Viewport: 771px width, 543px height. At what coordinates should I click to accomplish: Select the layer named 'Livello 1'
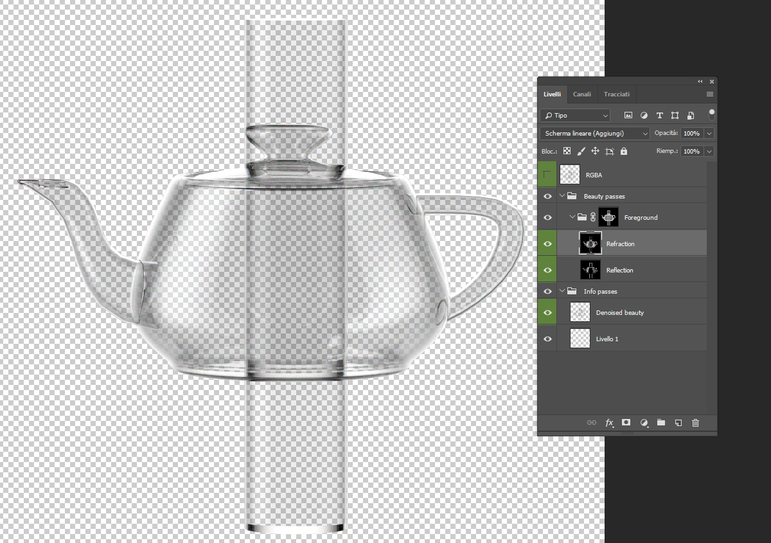point(607,339)
